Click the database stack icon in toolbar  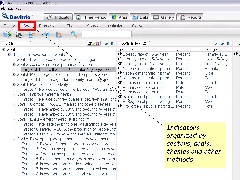31,34
